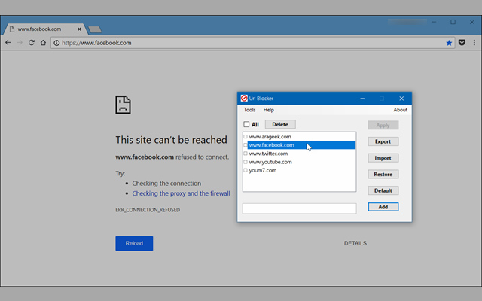Tick the All checkbox
The height and width of the screenshot is (301, 482).
[246, 124]
